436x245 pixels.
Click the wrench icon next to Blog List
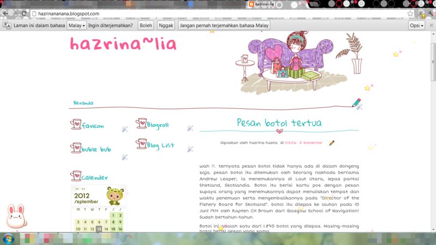pyautogui.click(x=190, y=149)
